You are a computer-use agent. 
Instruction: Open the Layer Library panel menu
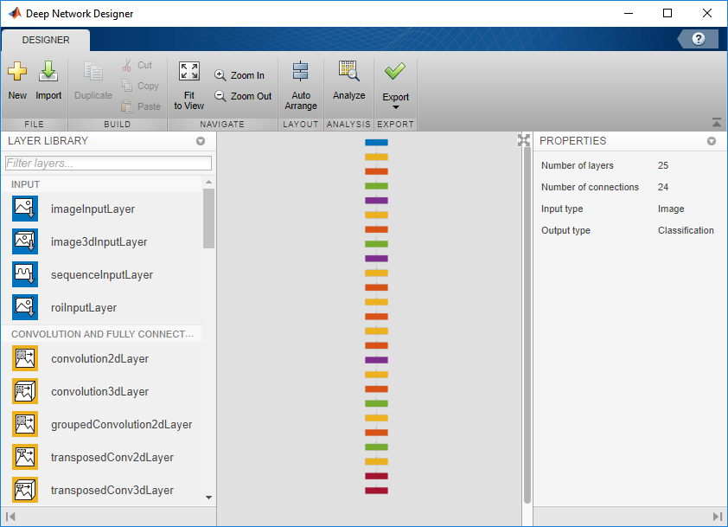201,141
